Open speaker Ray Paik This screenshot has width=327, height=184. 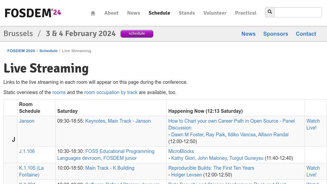coord(215,135)
